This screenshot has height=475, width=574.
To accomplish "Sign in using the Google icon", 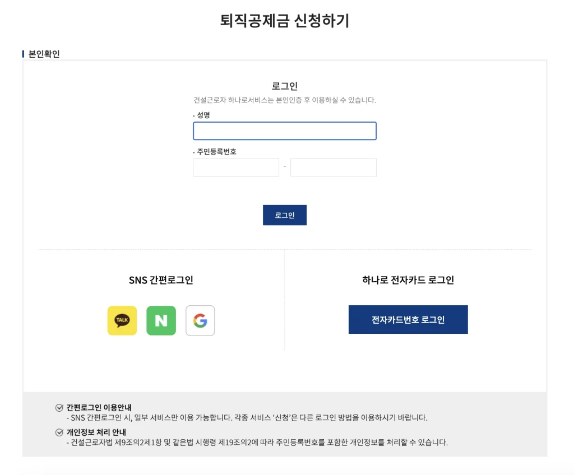I will coord(200,320).
